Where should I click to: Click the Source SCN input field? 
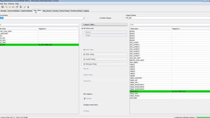click(106, 32)
